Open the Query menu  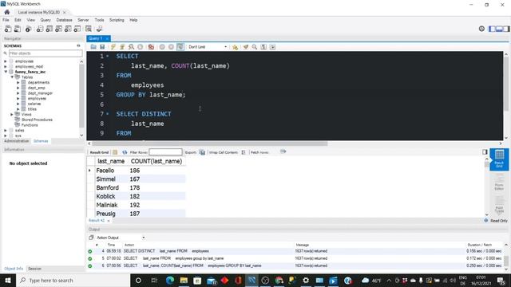pos(46,20)
